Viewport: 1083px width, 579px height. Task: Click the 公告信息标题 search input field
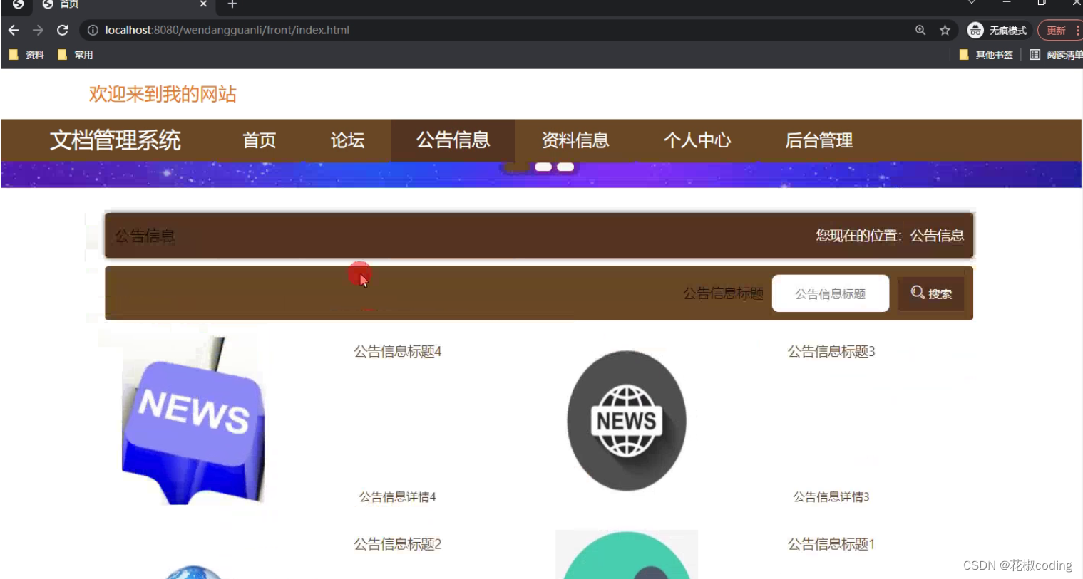(x=830, y=293)
